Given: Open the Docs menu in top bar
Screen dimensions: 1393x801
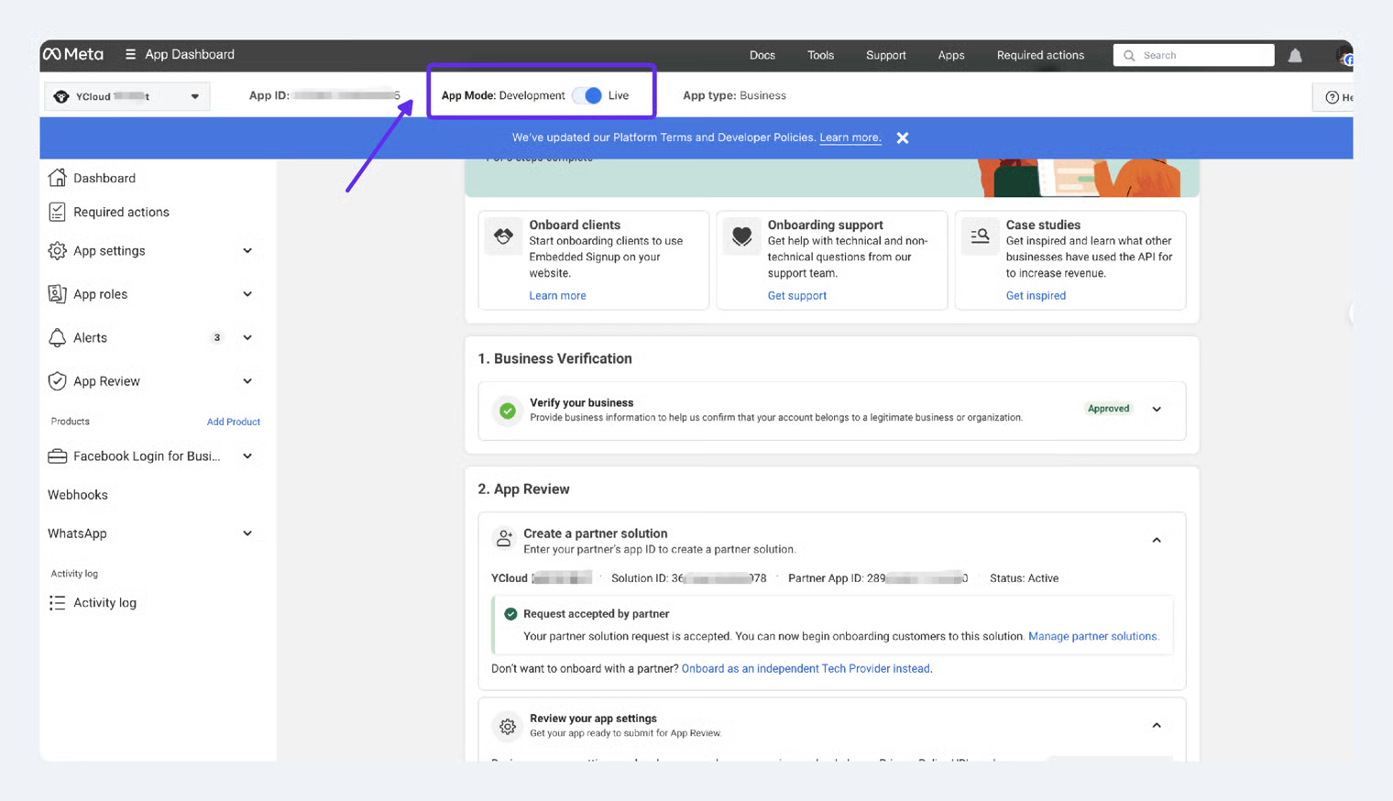Looking at the screenshot, I should point(762,55).
